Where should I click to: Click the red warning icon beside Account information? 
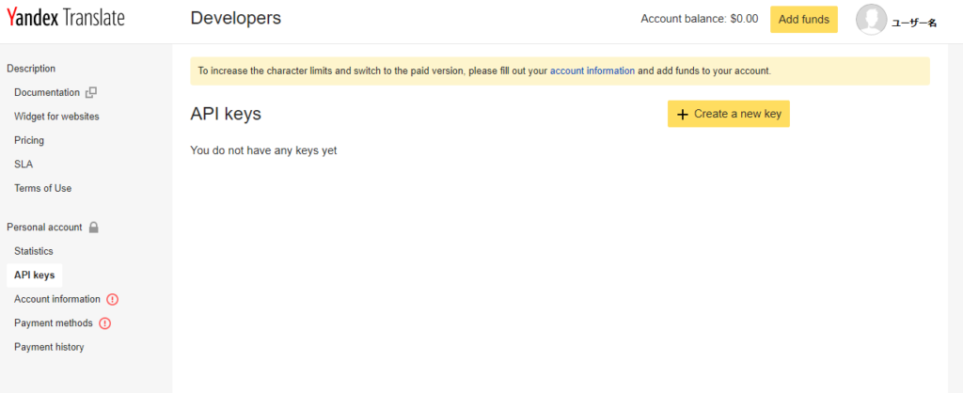(x=113, y=299)
